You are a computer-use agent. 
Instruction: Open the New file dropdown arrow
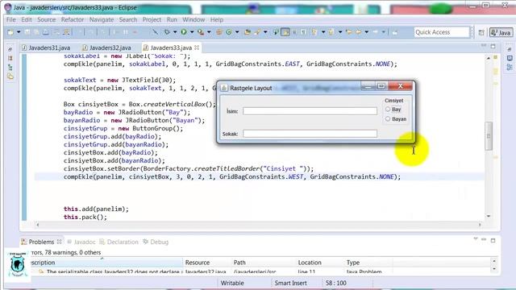(x=19, y=32)
